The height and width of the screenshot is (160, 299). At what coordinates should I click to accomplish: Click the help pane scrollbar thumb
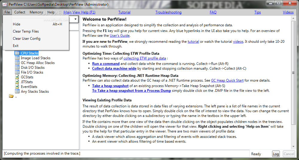coord(293,72)
